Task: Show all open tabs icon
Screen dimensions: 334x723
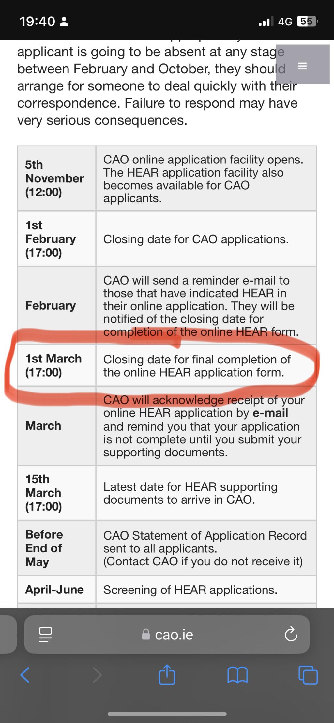Action: [308, 674]
